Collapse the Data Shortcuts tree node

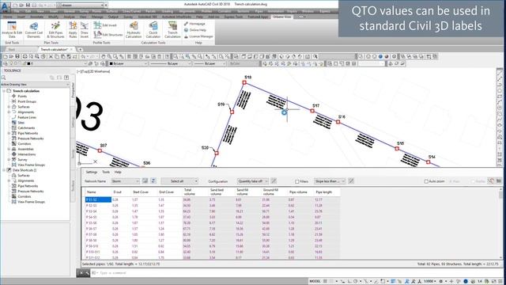(x=4, y=170)
